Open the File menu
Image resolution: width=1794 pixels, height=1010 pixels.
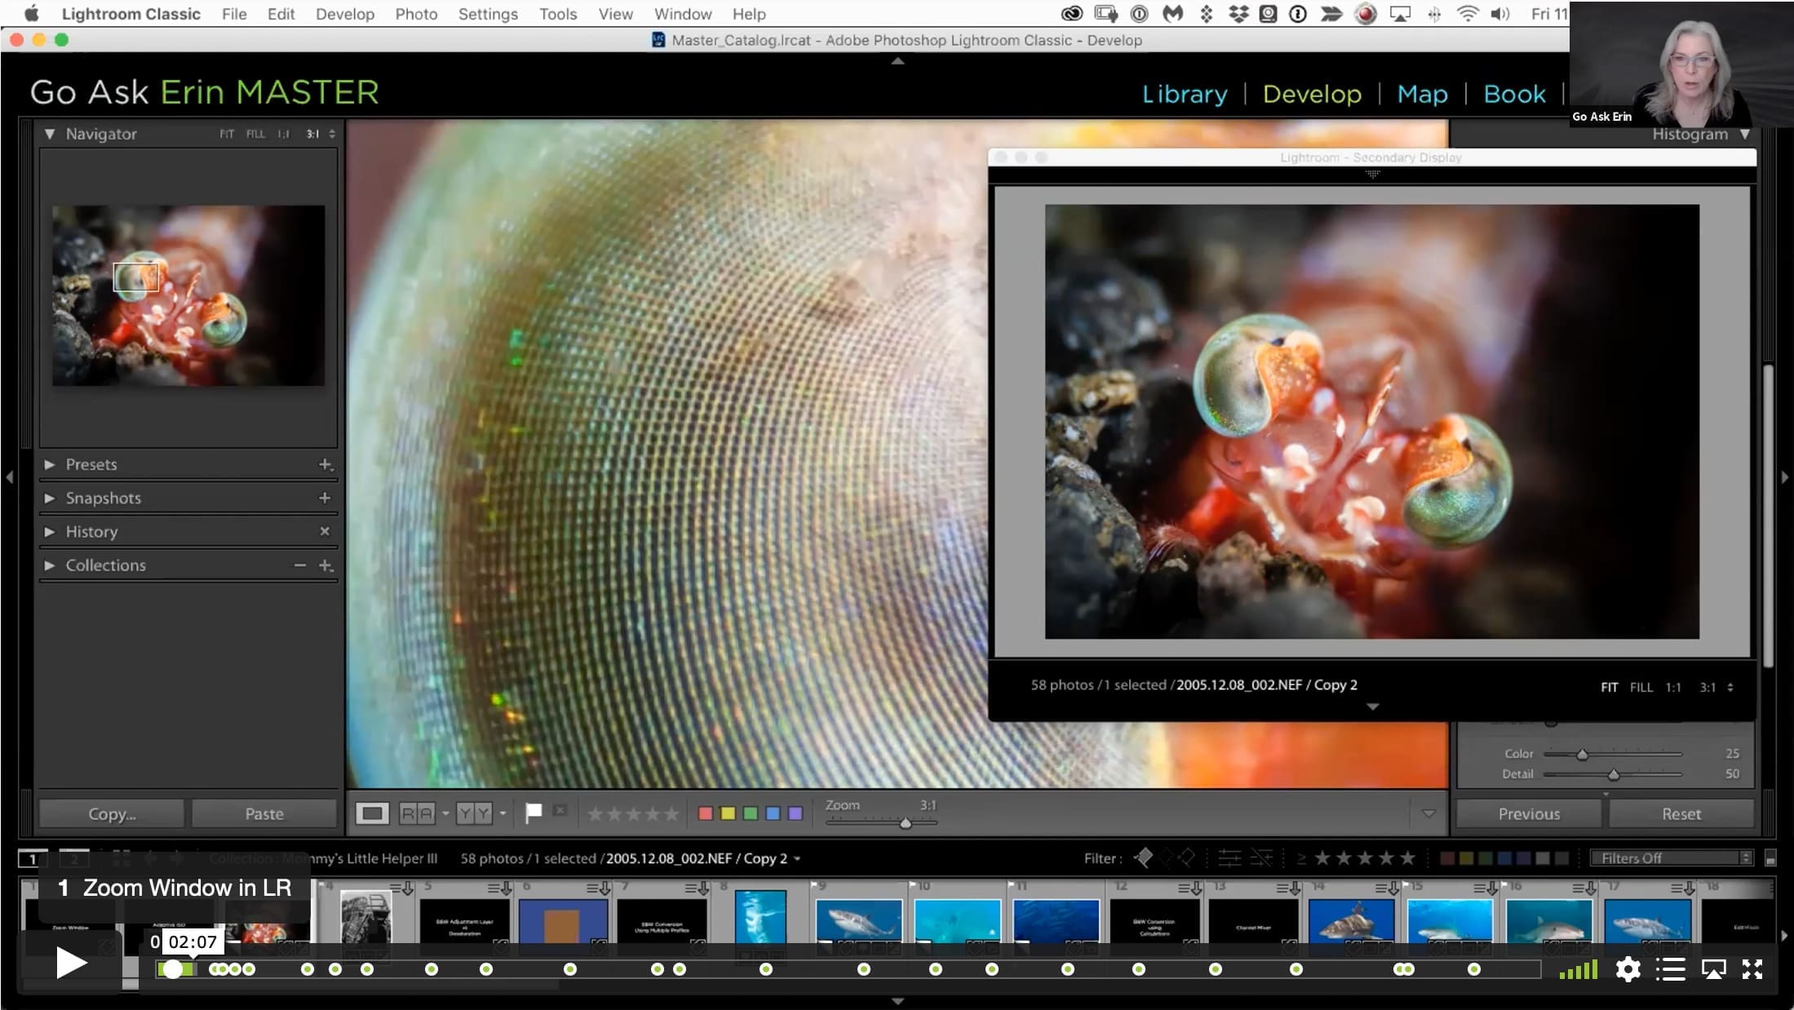(x=234, y=14)
